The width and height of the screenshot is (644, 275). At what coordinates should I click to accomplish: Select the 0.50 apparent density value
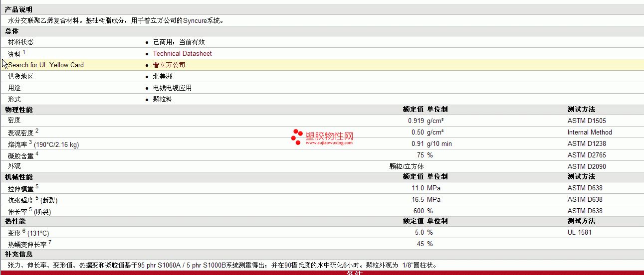coord(418,132)
